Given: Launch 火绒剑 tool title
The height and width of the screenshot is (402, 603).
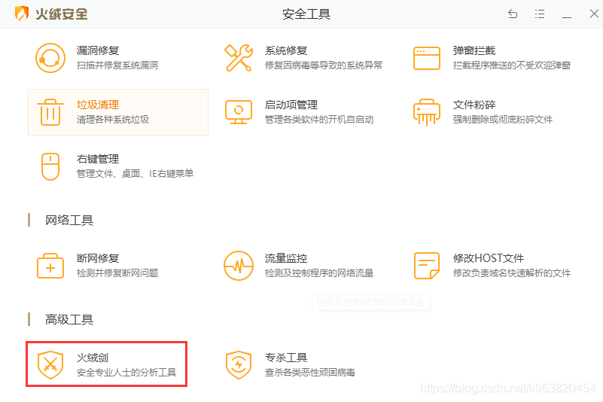Looking at the screenshot, I should pos(93,358).
